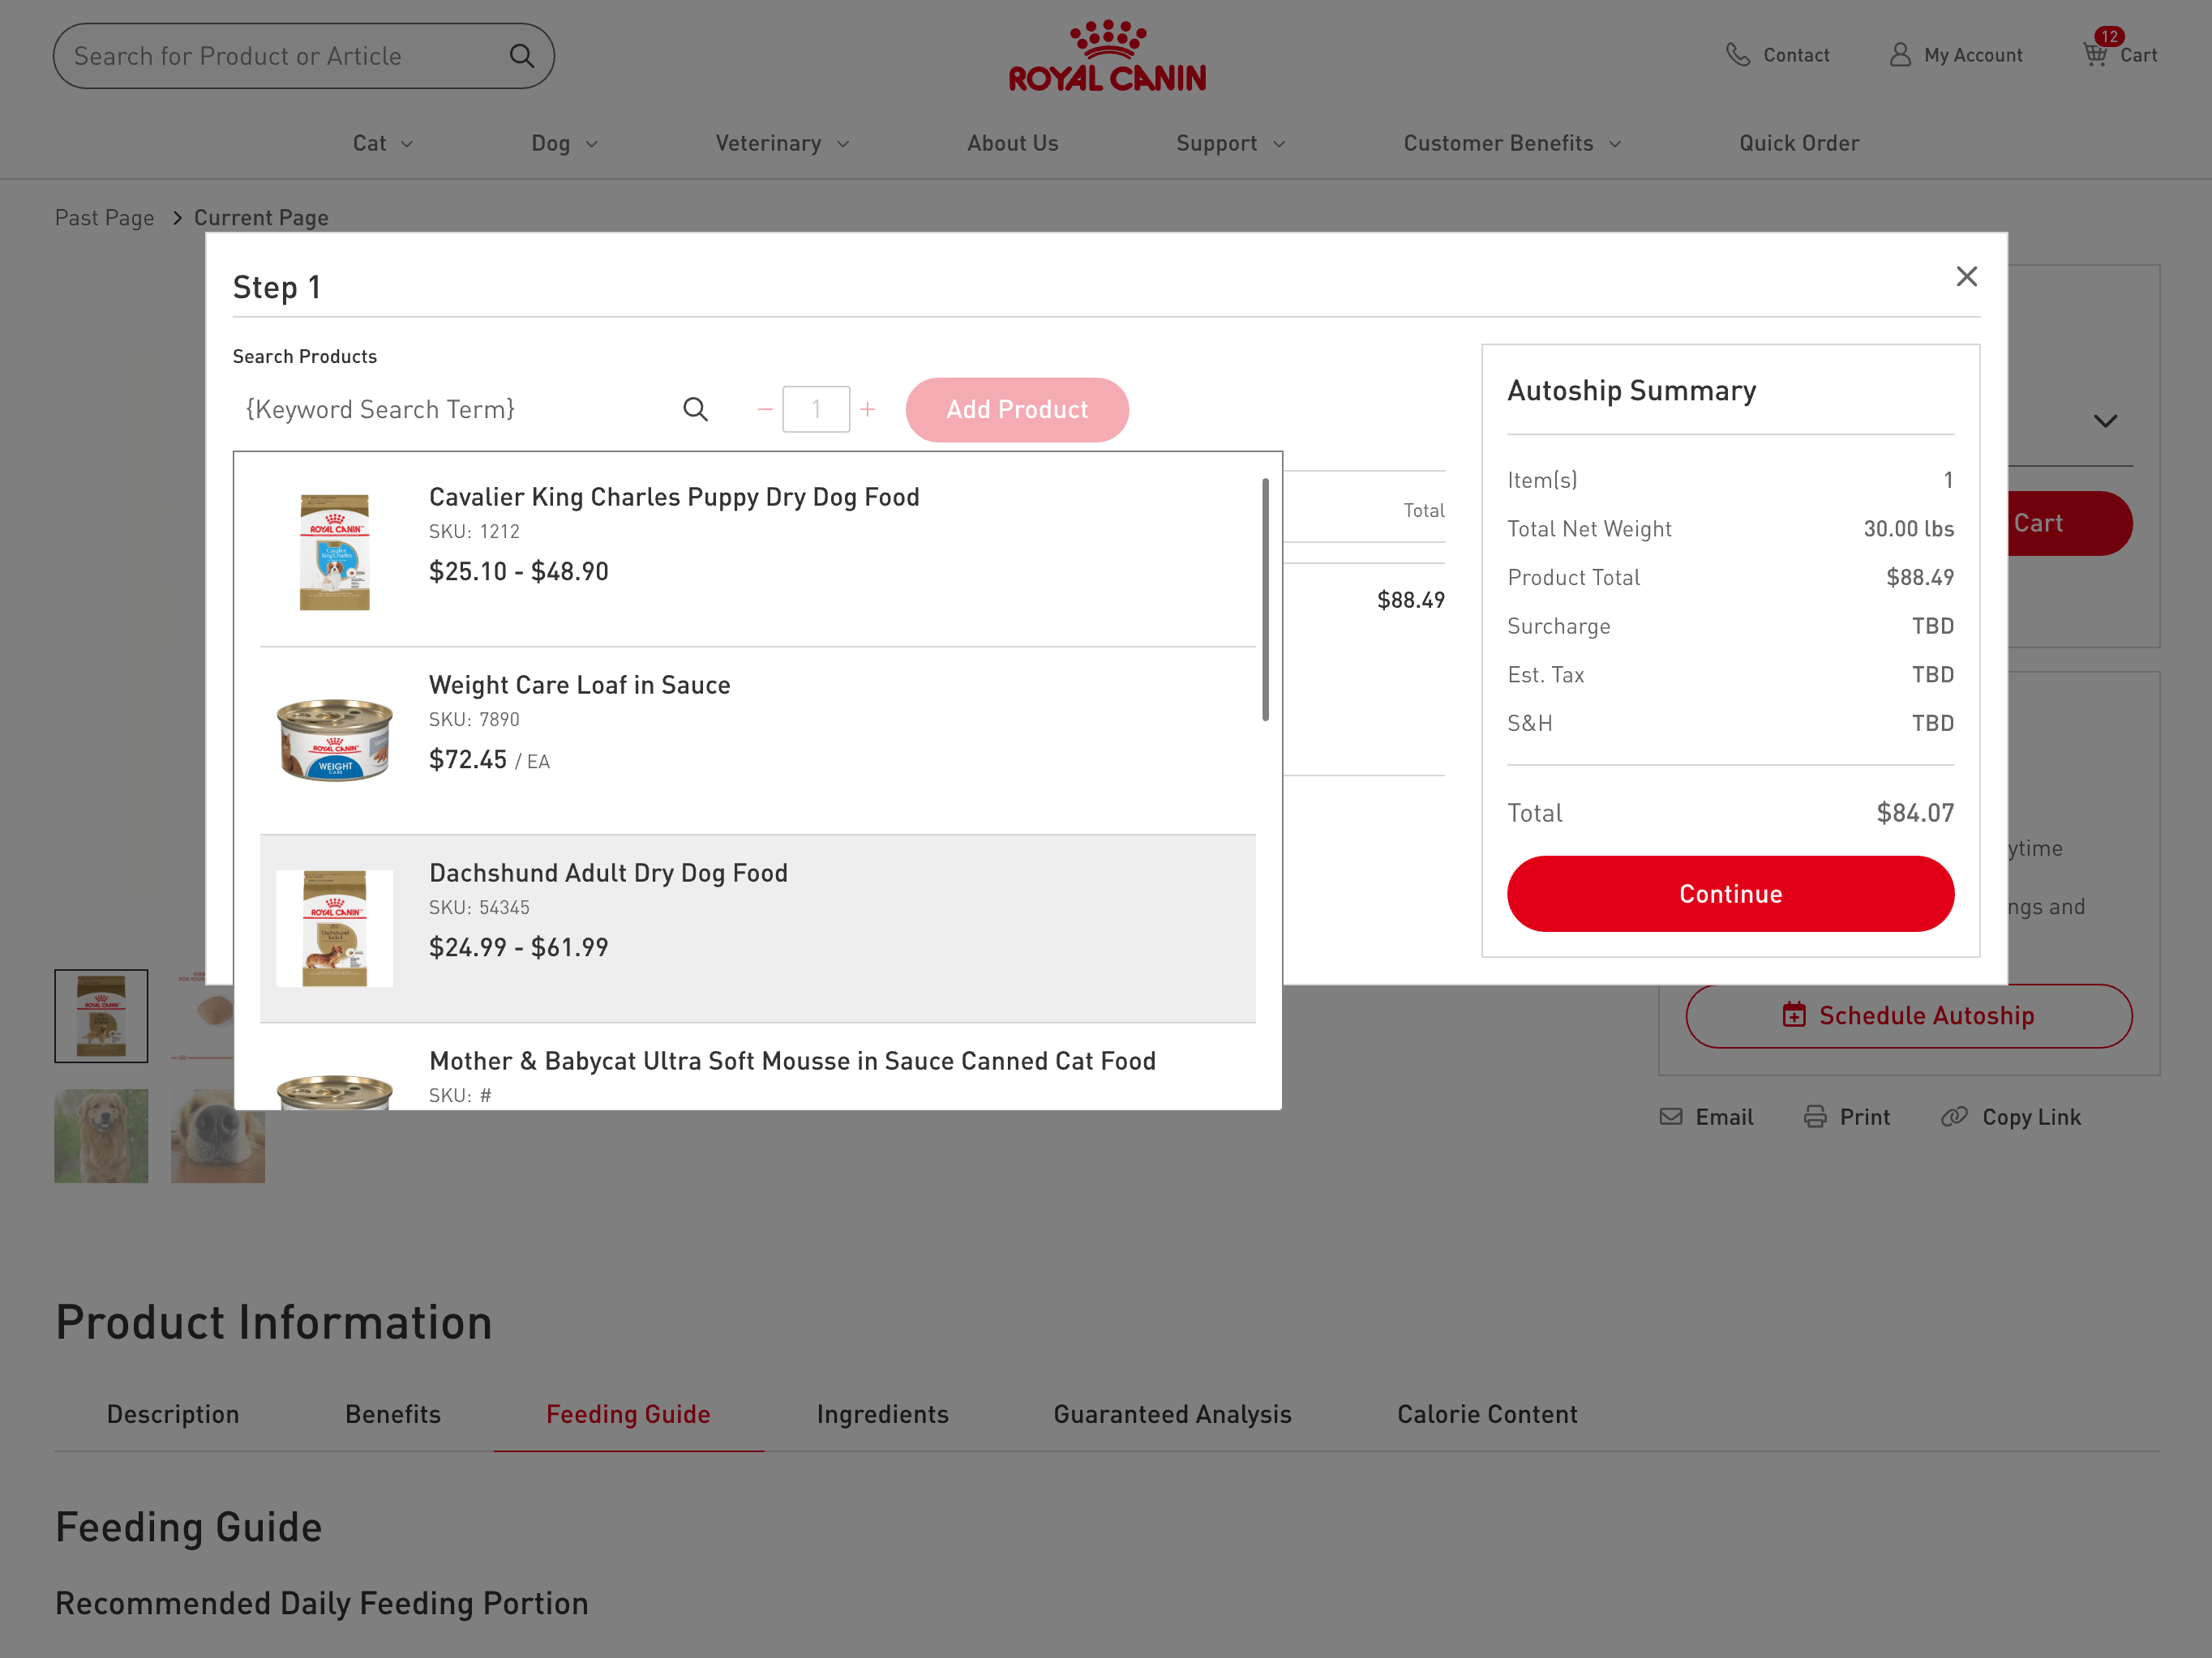Click the Schedule Autoship button
2212x1658 pixels.
pos(1908,1015)
